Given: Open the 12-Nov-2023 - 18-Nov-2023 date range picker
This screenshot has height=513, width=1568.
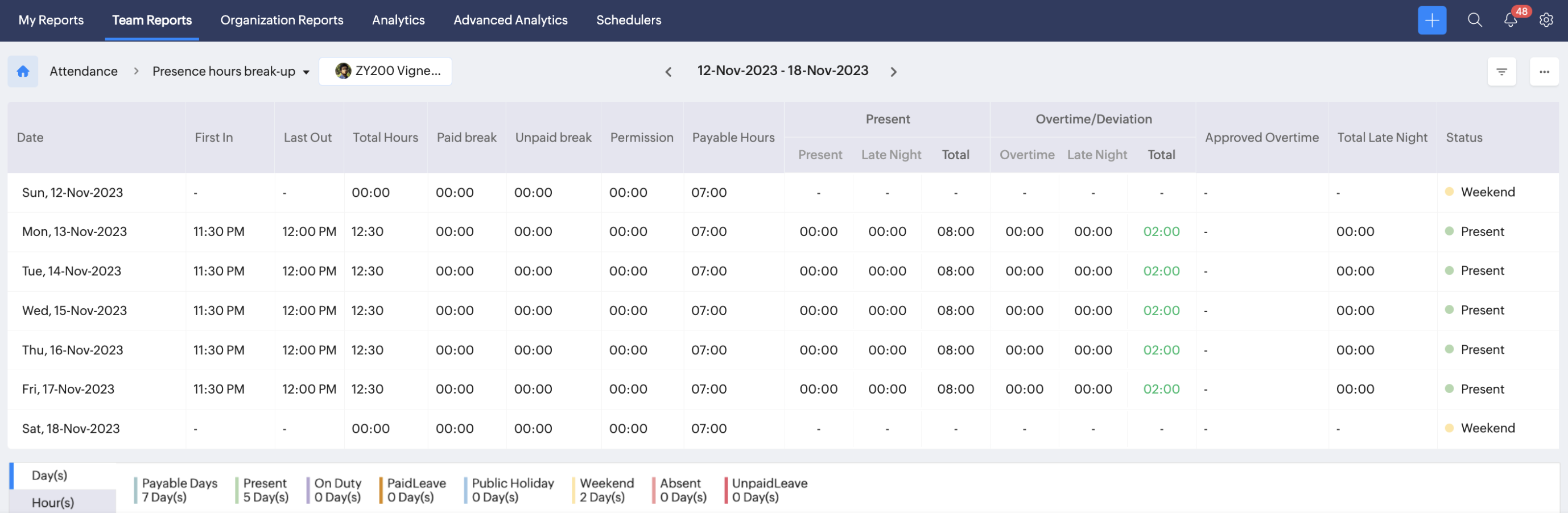Looking at the screenshot, I should point(782,71).
